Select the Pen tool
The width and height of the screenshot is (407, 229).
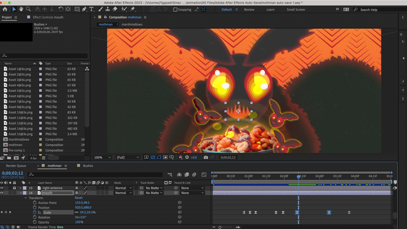(x=84, y=9)
